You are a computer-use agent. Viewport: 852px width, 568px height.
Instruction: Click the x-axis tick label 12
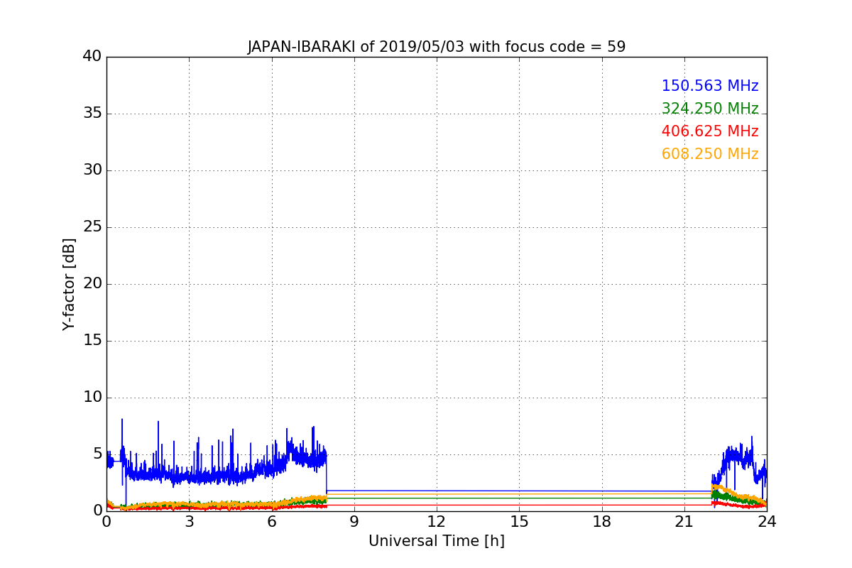coord(437,522)
